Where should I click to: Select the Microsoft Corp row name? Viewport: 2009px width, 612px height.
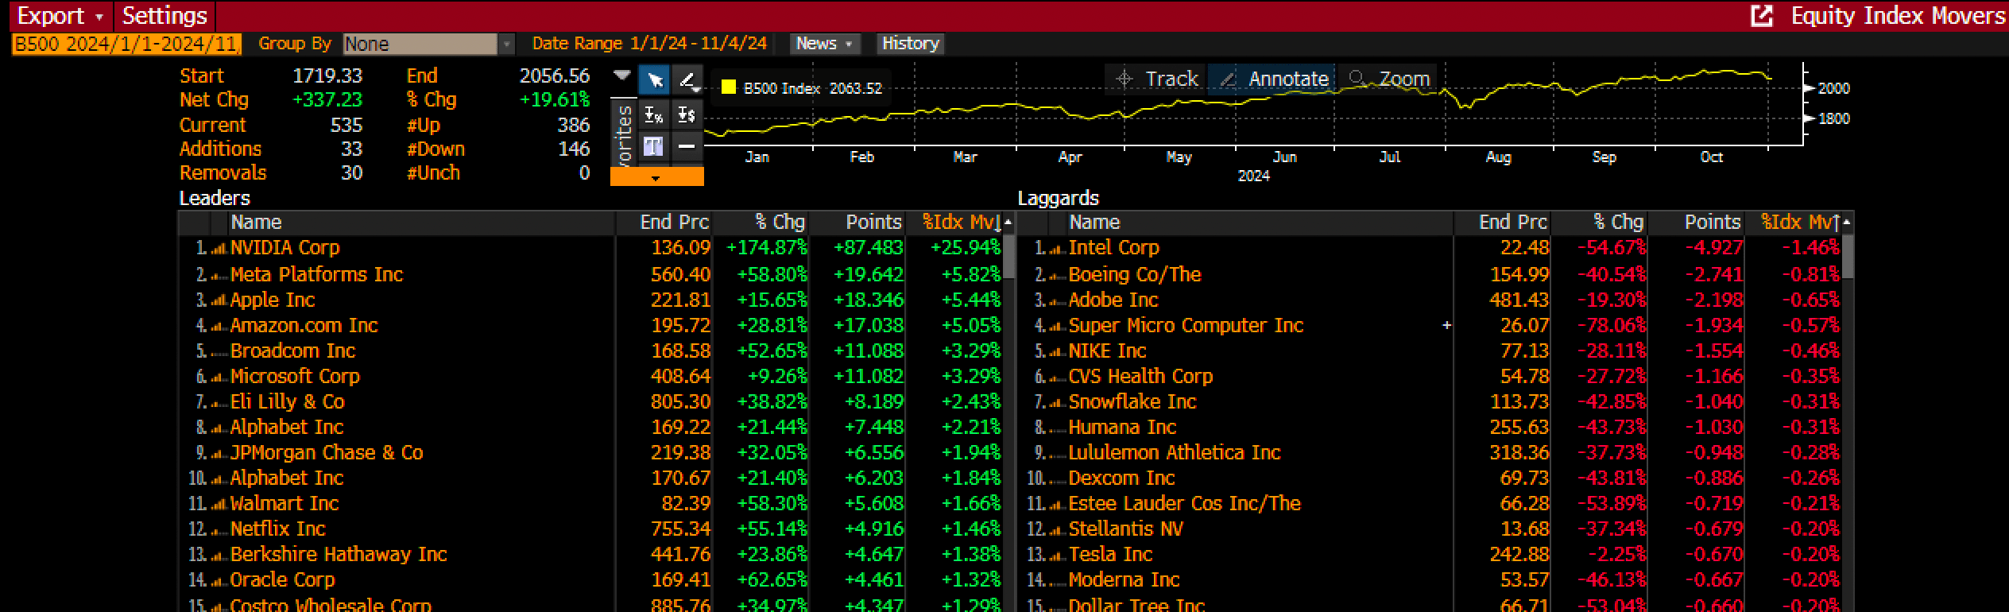[x=295, y=376]
